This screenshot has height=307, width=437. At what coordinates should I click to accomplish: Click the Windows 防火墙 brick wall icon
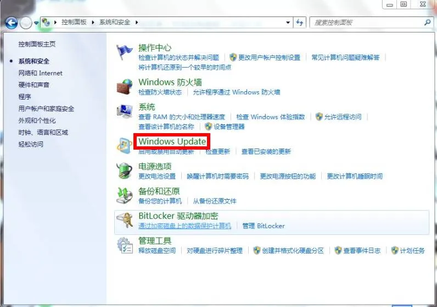[x=124, y=86]
